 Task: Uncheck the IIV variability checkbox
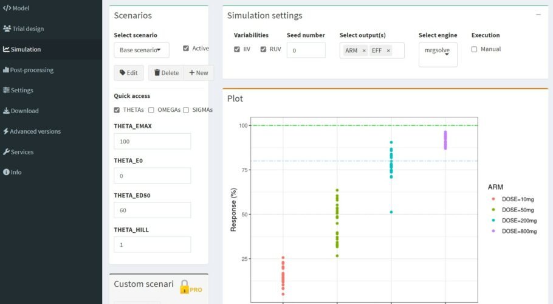[x=237, y=49]
